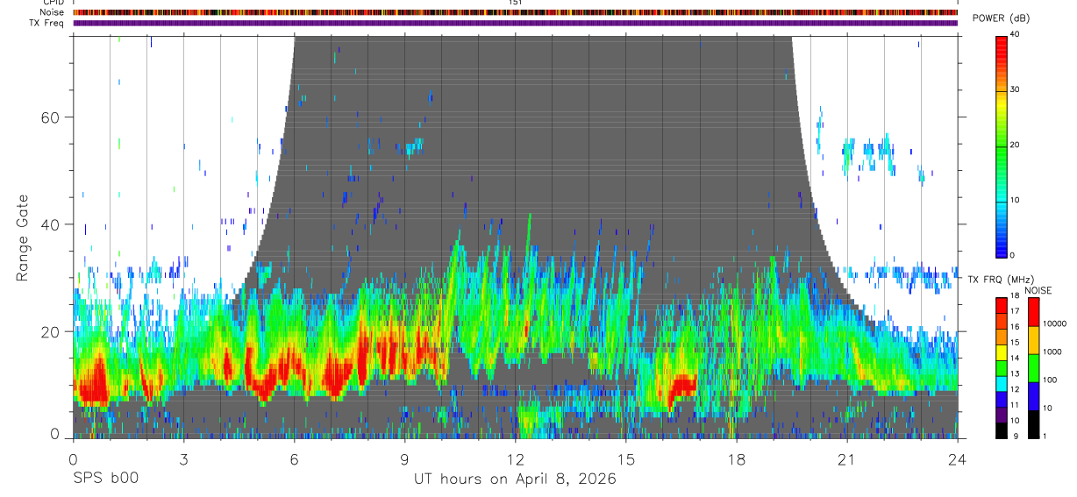
Task: Click the 12 UT hour axis label
Action: point(515,458)
